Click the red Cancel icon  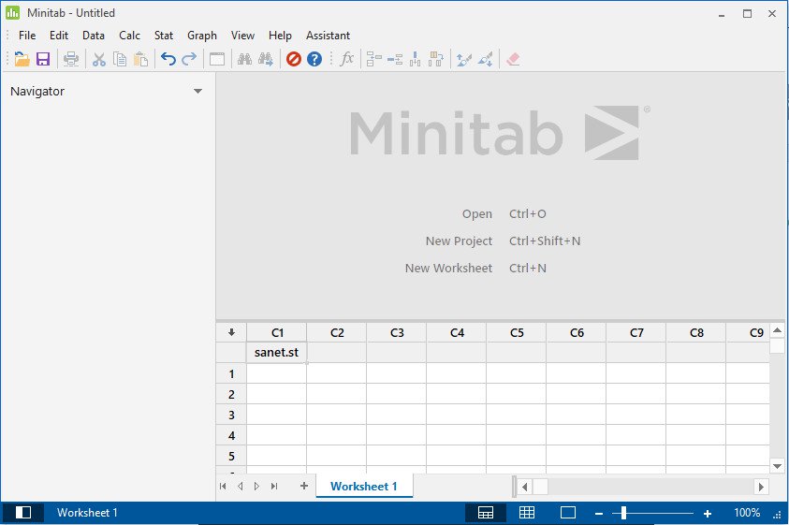coord(294,59)
